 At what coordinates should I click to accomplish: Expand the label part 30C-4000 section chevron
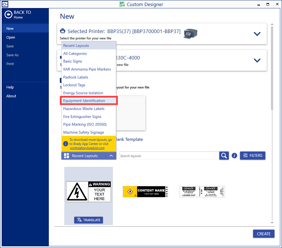(x=257, y=60)
